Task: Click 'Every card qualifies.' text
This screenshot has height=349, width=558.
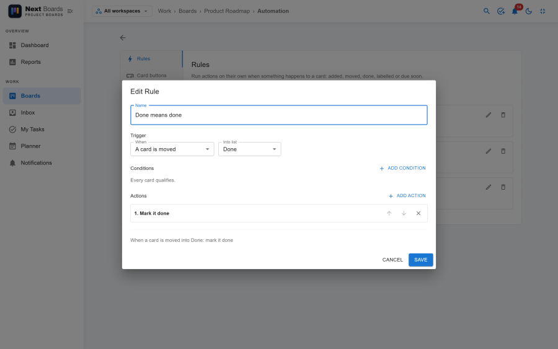Action: 153,180
